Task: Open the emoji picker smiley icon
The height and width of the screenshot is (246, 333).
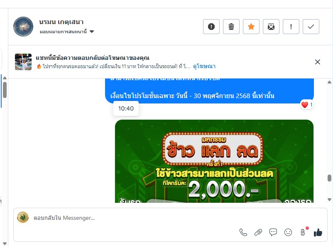Action: coord(288,232)
